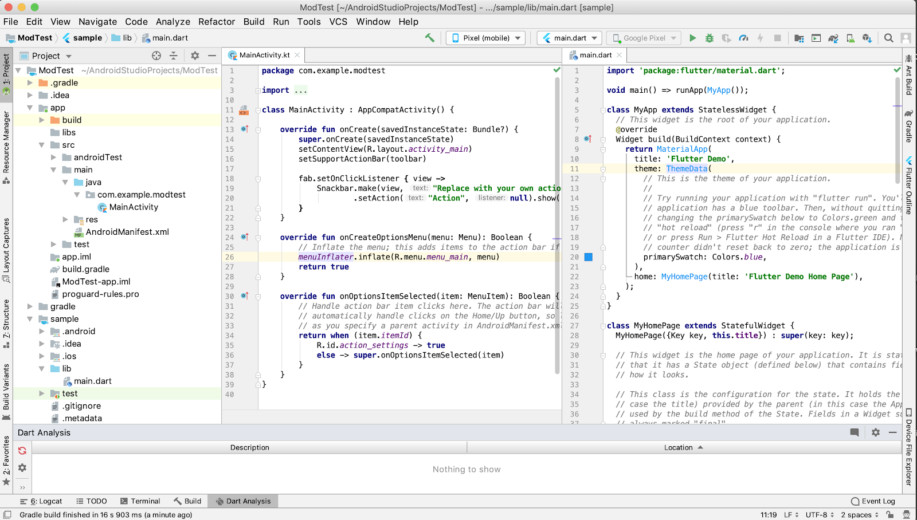
Task: Open Search Everywhere magnifier icon
Action: point(888,38)
